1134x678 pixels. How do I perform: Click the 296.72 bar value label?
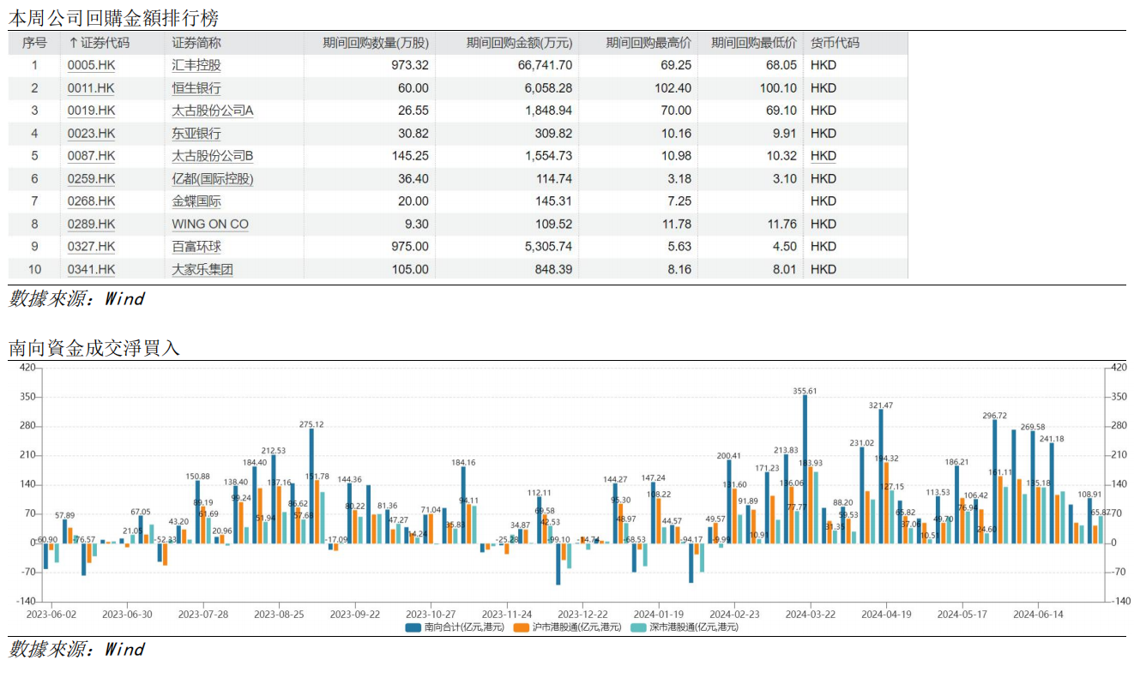pos(995,416)
